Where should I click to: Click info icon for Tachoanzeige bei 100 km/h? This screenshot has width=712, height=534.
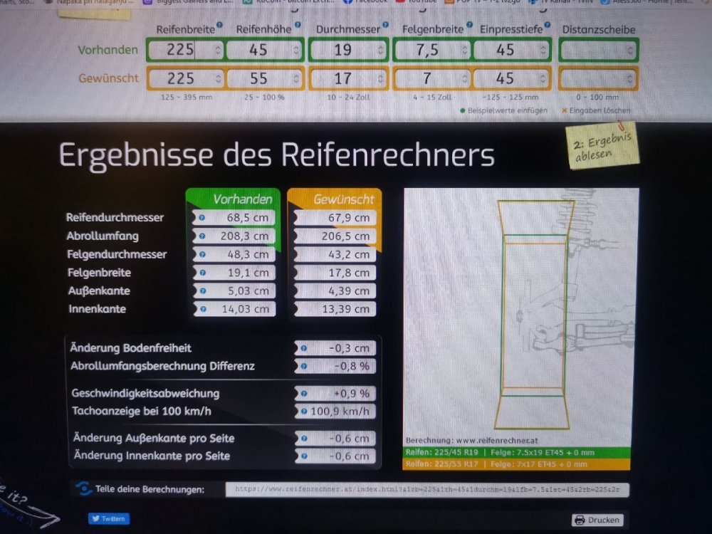coord(304,412)
